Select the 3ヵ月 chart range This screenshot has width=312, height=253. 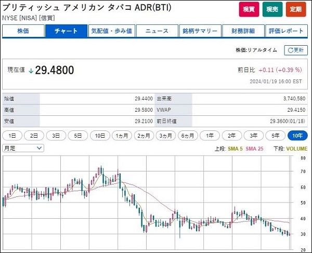pos(166,136)
